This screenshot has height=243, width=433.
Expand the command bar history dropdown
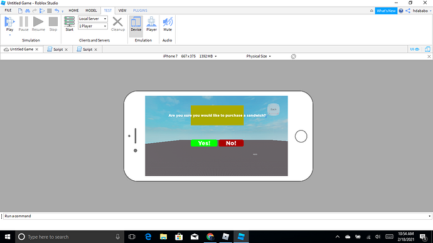pos(429,216)
